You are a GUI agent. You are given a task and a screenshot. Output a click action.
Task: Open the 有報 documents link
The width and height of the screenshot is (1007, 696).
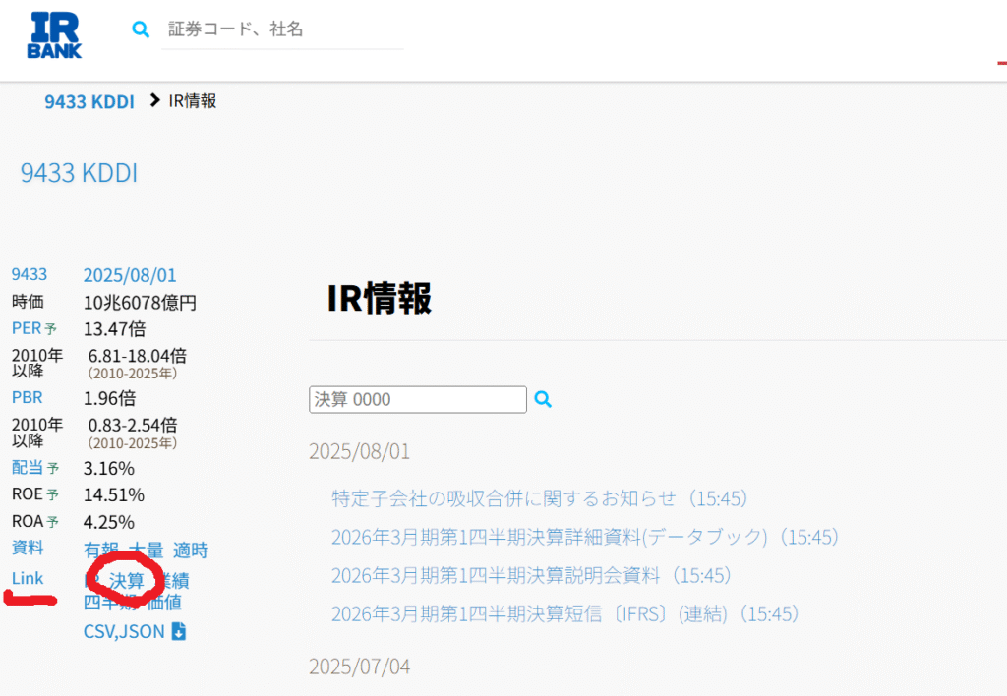[x=101, y=551]
